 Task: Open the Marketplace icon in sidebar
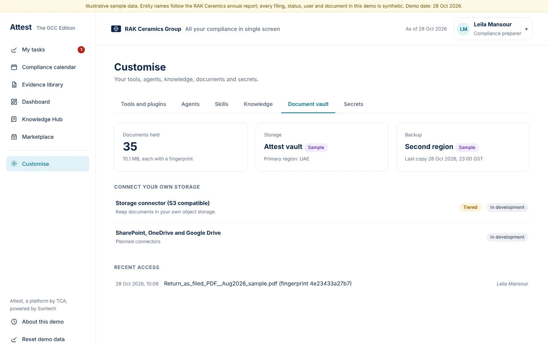tap(14, 137)
